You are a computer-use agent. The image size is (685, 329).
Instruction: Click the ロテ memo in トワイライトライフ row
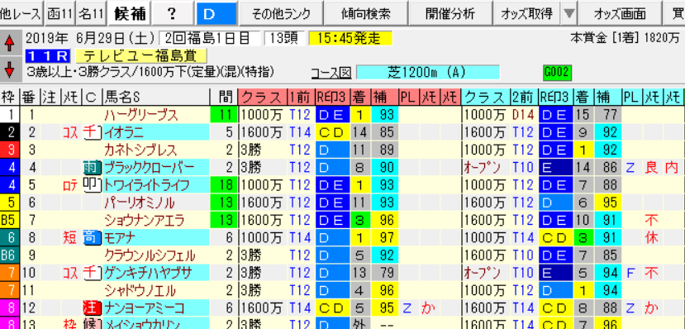(70, 185)
